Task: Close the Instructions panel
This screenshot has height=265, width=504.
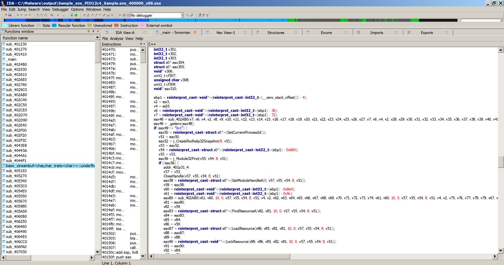Action: click(144, 44)
